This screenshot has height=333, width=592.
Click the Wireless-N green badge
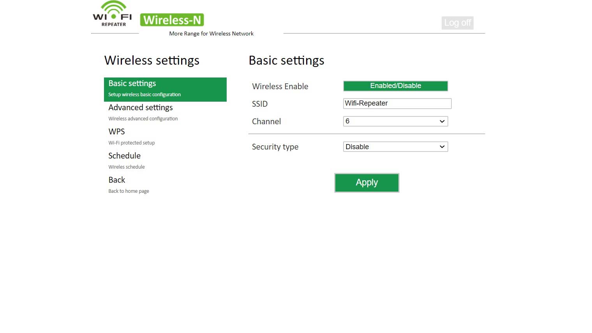[172, 20]
